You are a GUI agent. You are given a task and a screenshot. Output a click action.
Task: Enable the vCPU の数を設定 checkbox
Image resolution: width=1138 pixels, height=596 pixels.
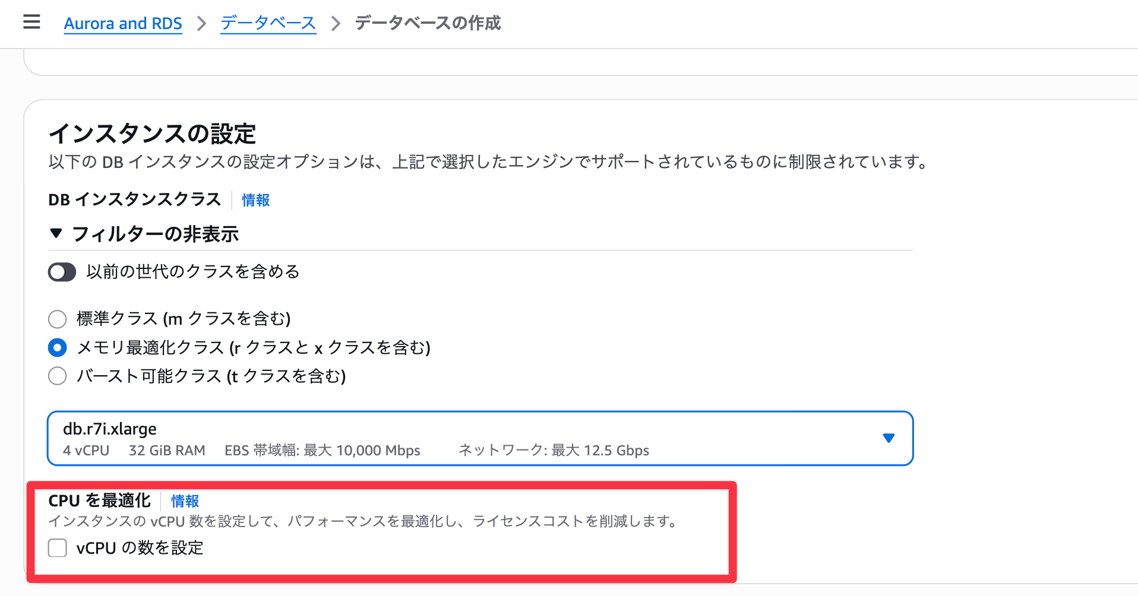(58, 548)
